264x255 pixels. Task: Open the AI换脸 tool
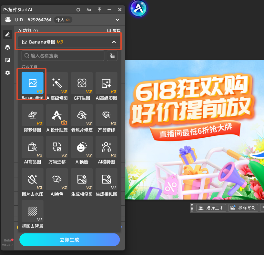(x=82, y=147)
